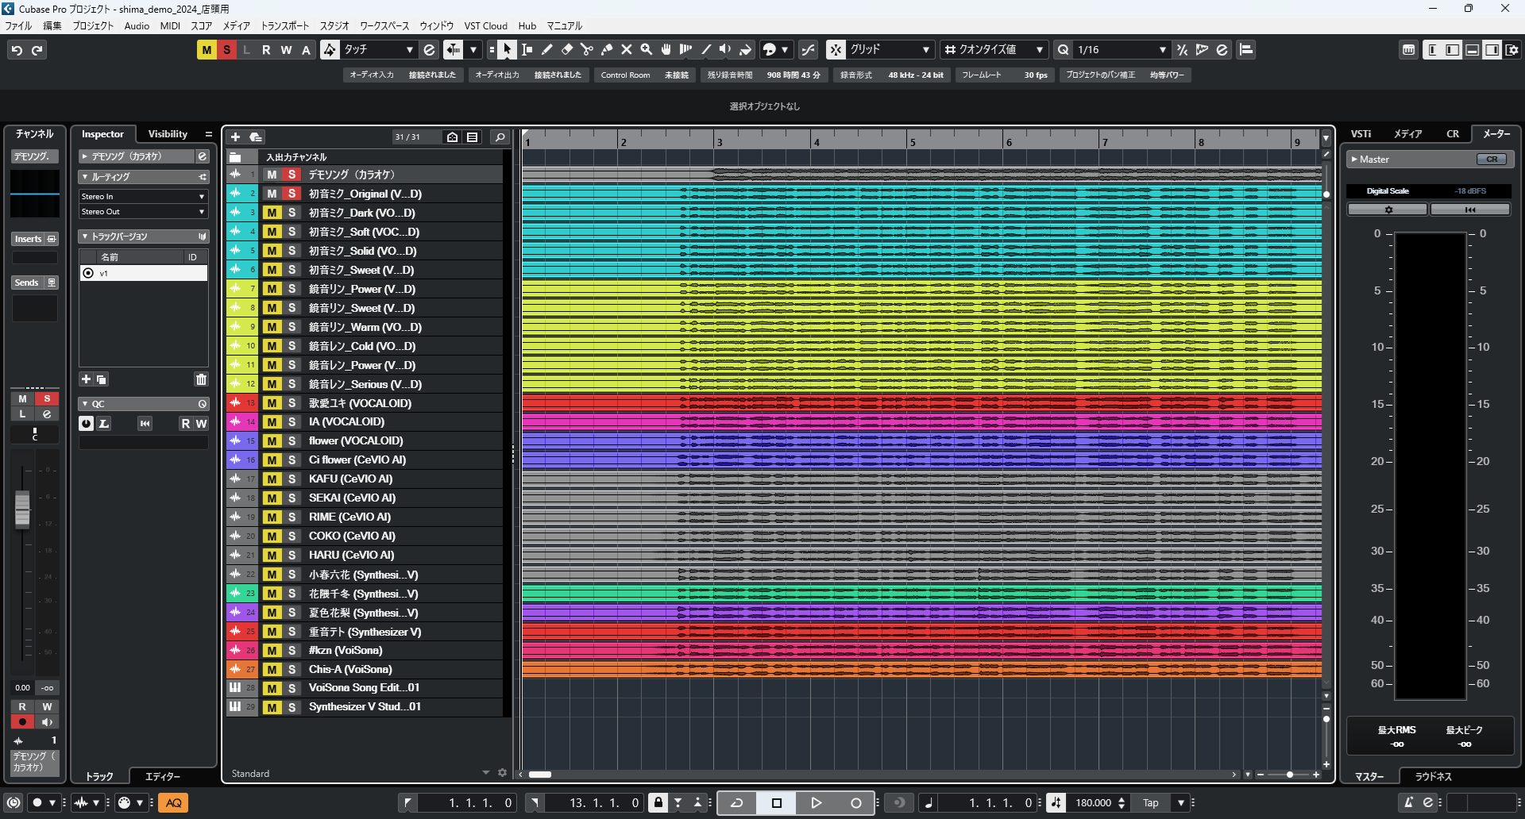
Task: Start playback with Play button
Action: tap(816, 803)
